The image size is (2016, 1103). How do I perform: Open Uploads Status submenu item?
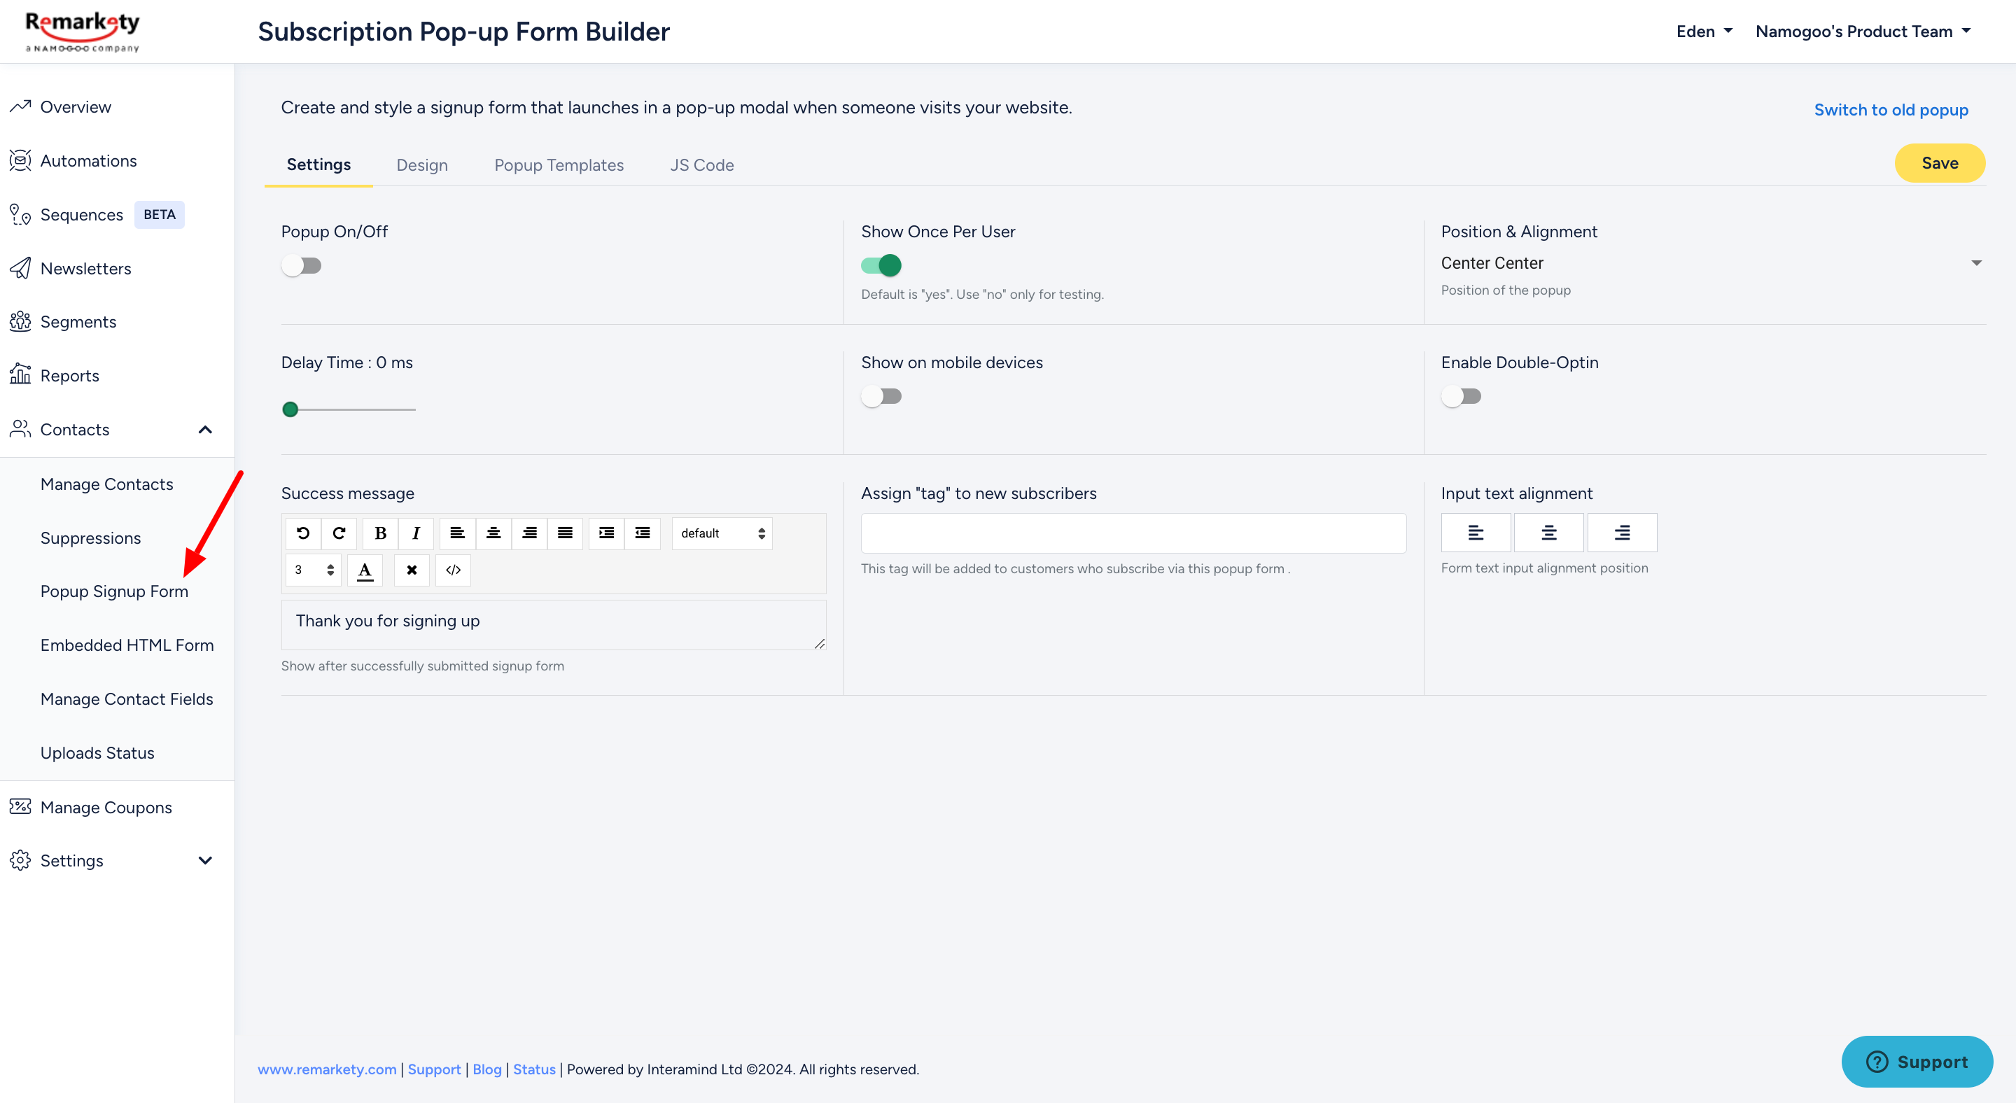(97, 754)
